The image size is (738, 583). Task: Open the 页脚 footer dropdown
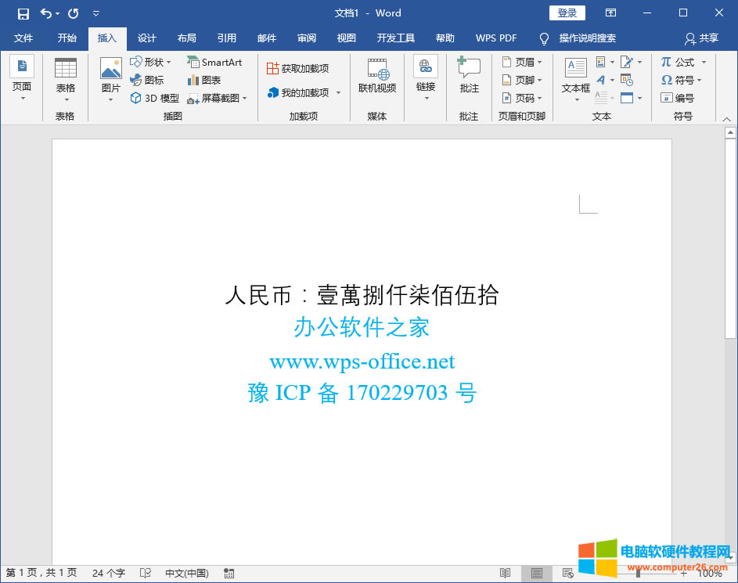[522, 80]
